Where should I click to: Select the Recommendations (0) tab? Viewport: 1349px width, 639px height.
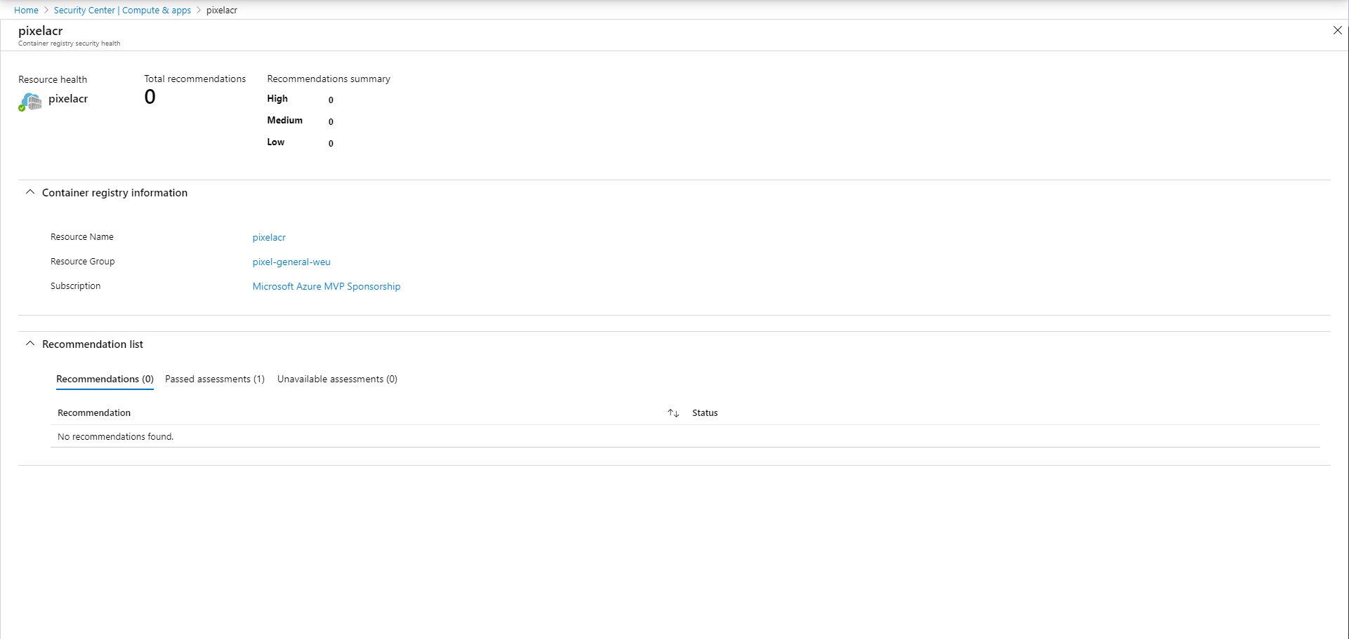click(105, 379)
